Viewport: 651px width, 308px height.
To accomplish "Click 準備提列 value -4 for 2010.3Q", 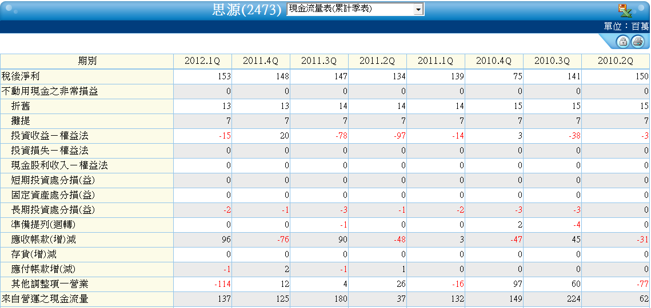I will coord(576,225).
